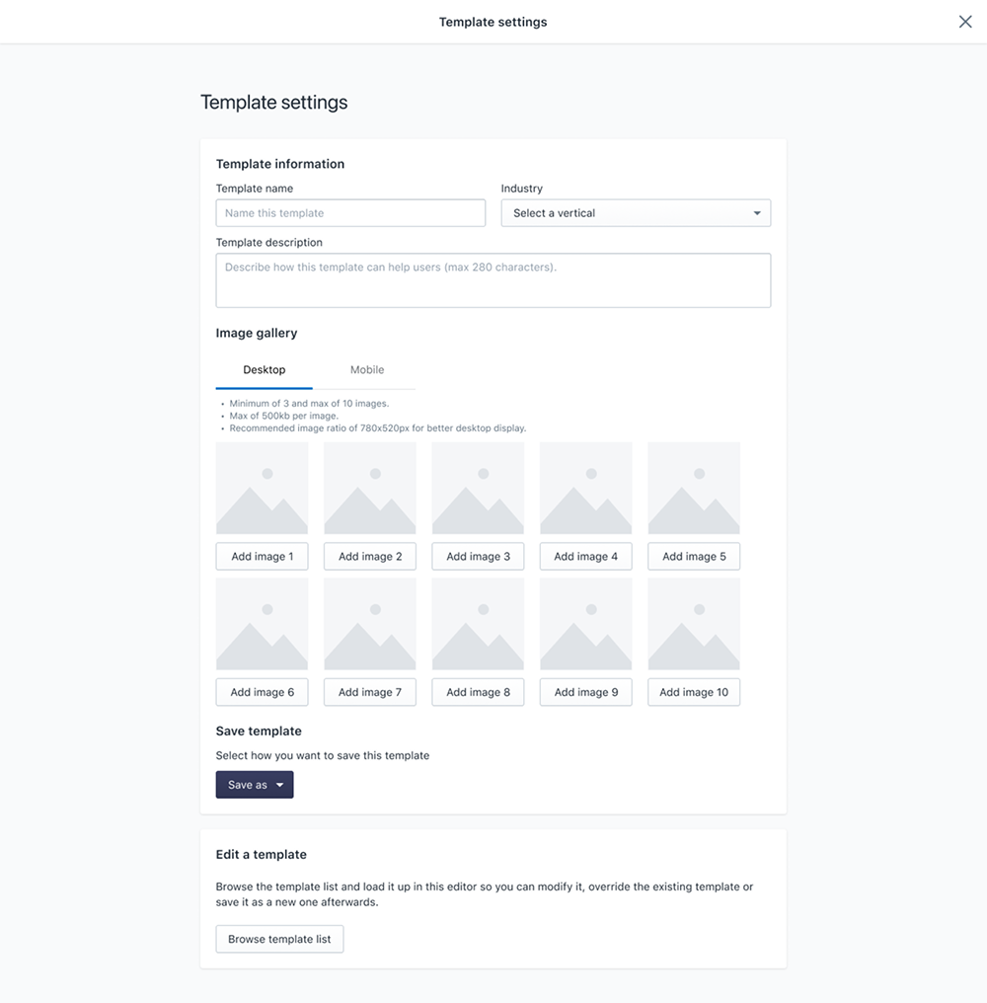Screen dimensions: 987x1003
Task: Click the image placeholder above Add image 10
Action: point(693,623)
